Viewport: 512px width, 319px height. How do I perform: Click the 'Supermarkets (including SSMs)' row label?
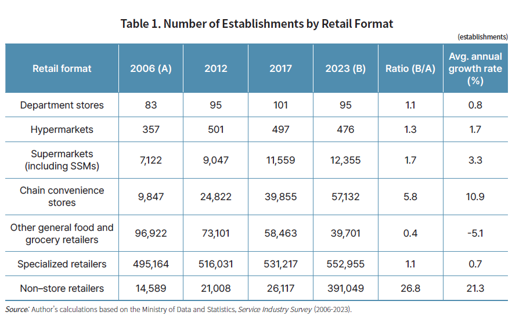62,160
